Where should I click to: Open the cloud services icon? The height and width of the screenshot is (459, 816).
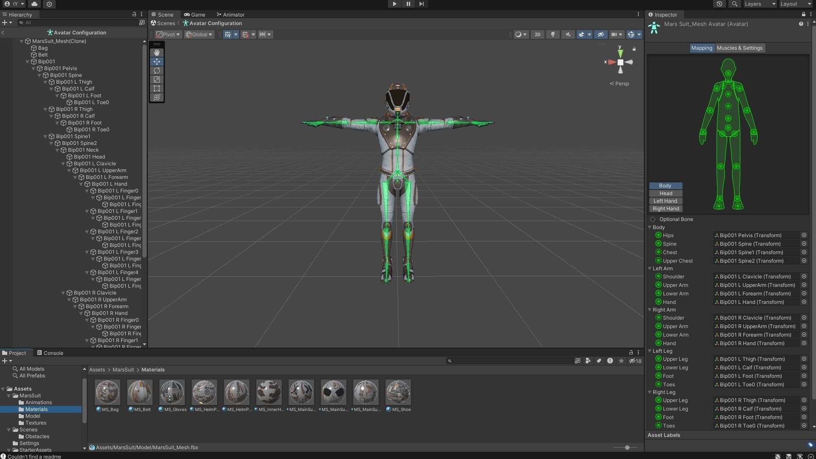(34, 4)
